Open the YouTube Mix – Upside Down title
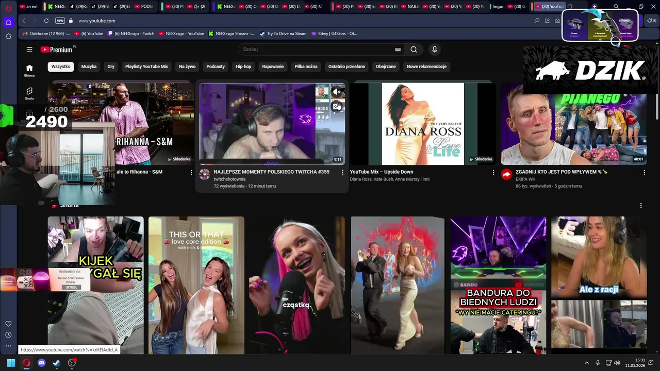 pos(382,172)
